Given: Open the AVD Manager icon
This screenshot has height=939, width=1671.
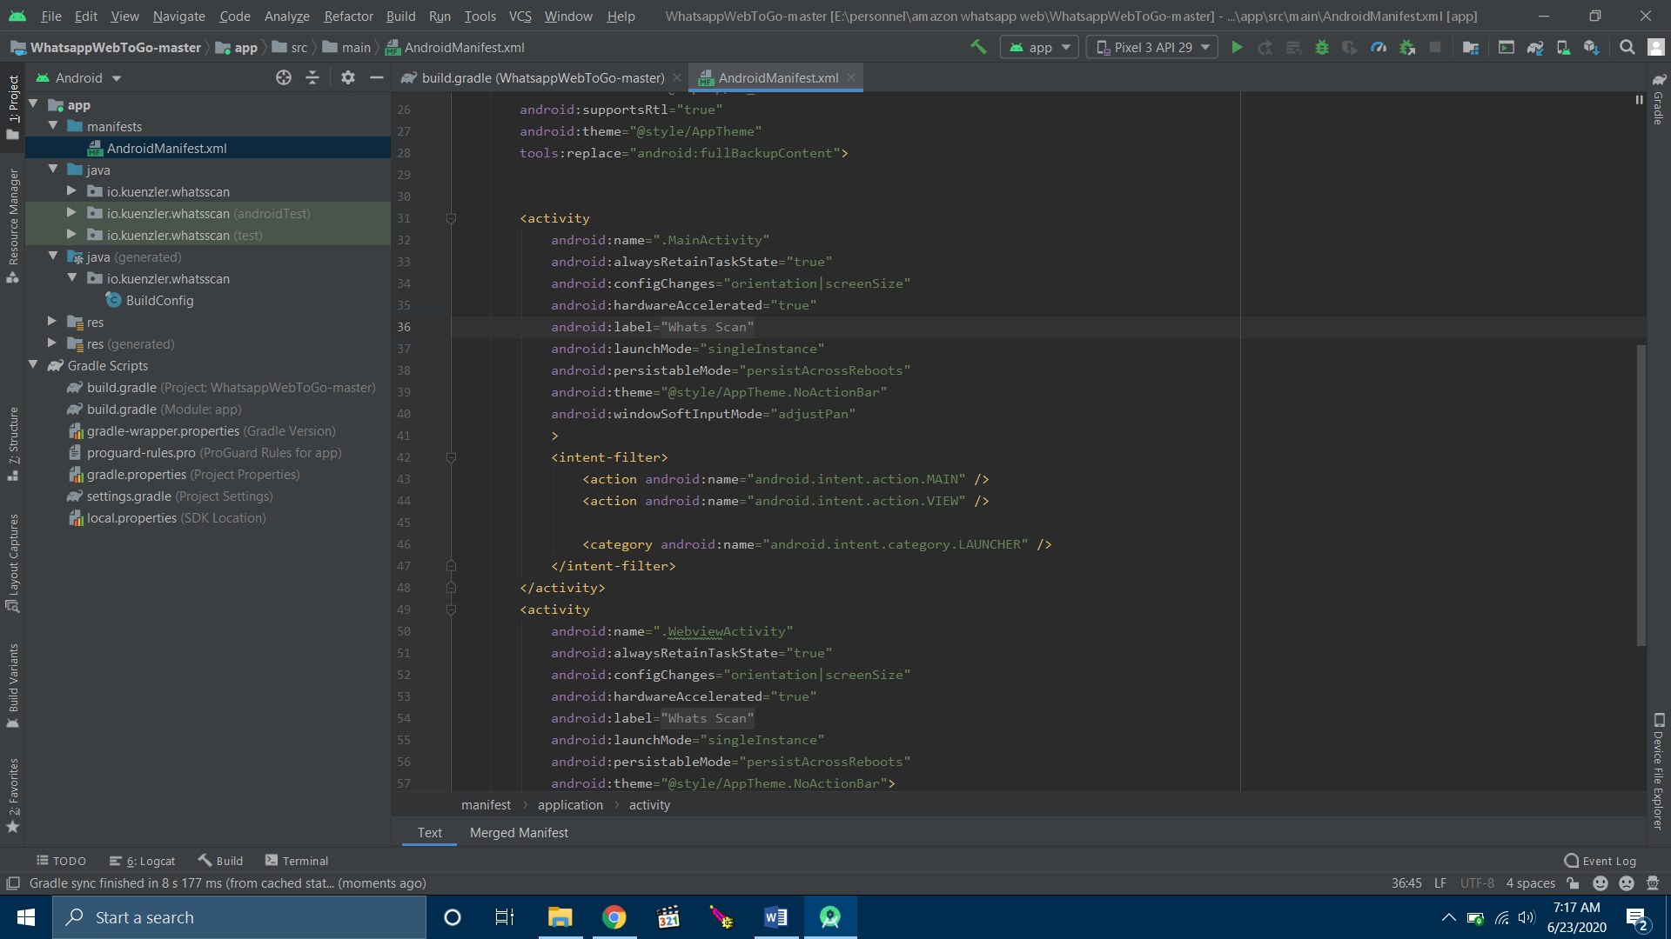Looking at the screenshot, I should click(x=1563, y=48).
